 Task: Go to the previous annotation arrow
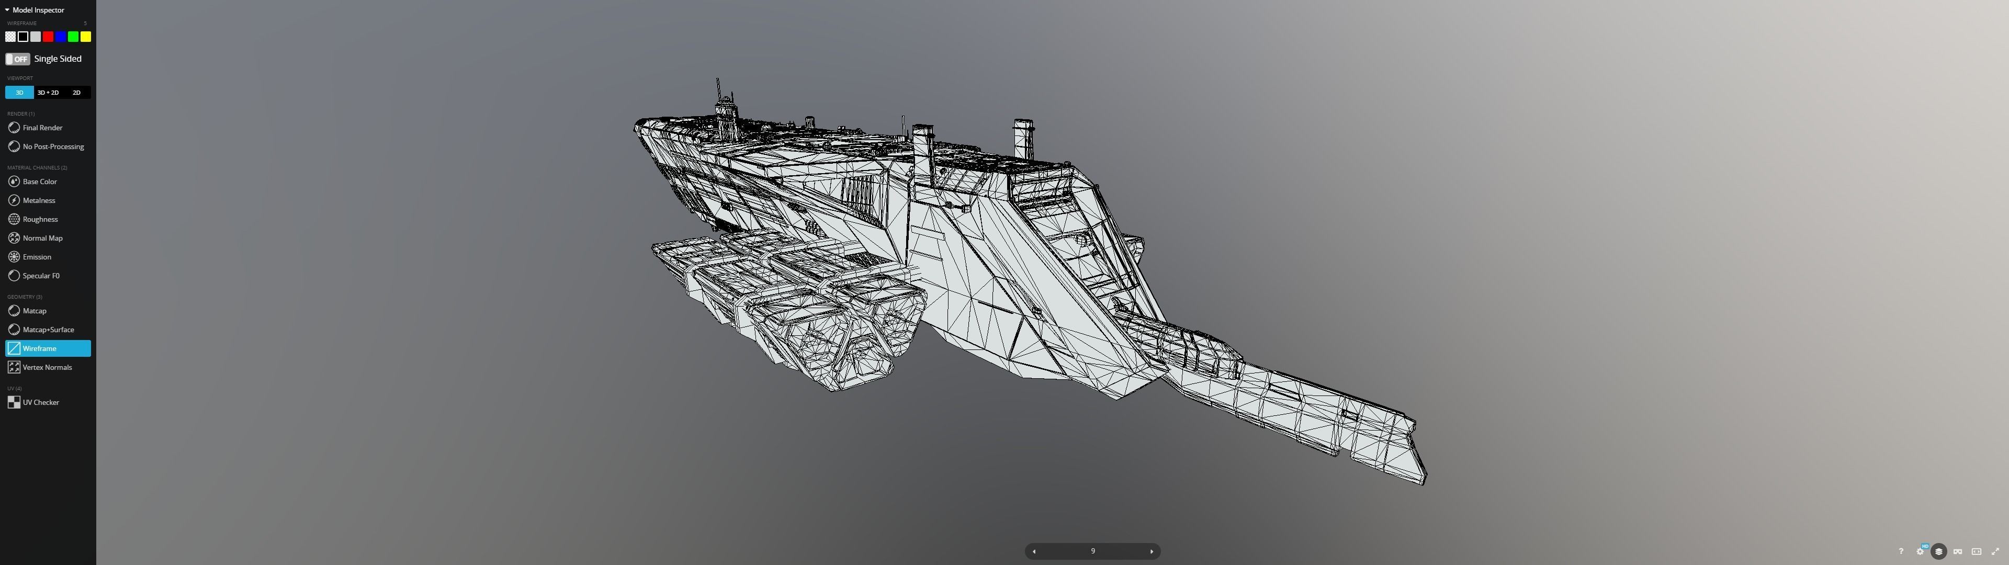pyautogui.click(x=1034, y=552)
